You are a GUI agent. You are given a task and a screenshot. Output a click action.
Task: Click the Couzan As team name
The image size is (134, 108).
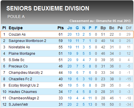point(17,34)
